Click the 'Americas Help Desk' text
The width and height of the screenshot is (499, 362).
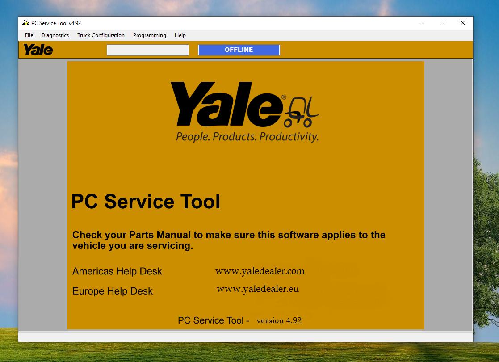click(117, 271)
